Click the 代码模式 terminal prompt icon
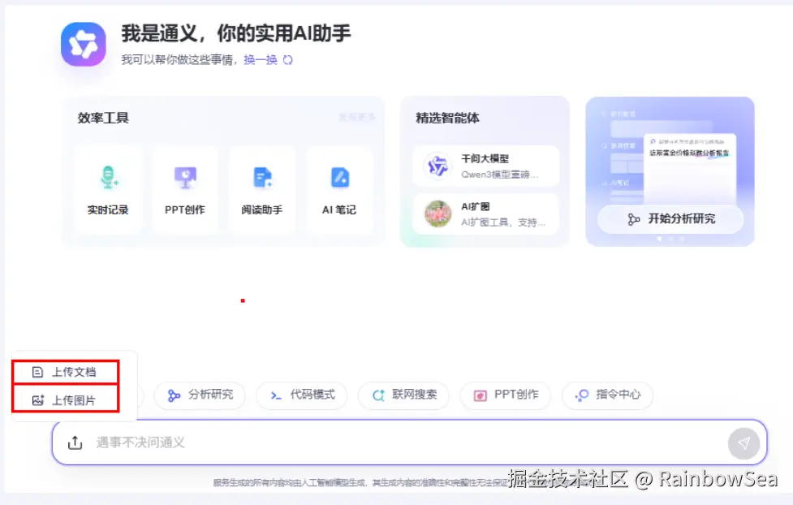Image resolution: width=793 pixels, height=505 pixels. click(x=276, y=395)
